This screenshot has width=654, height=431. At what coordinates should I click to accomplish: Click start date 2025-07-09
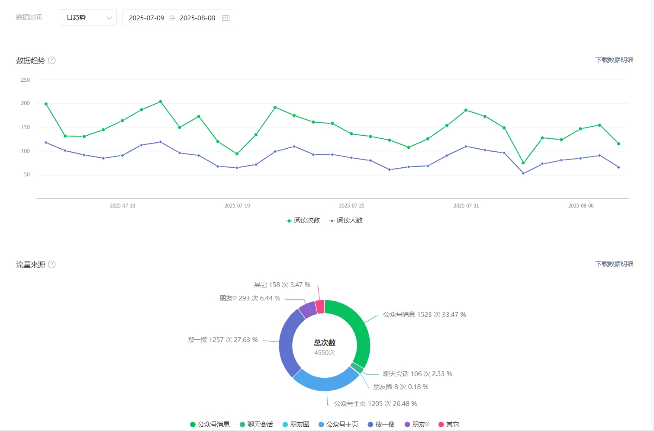tap(146, 18)
